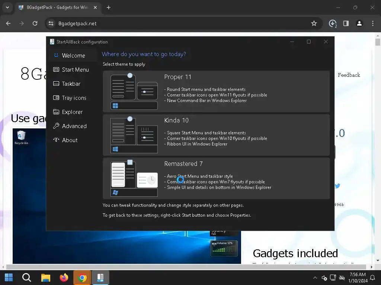
Task: Click the StartAllBack title bar app icon
Action: tap(52, 42)
